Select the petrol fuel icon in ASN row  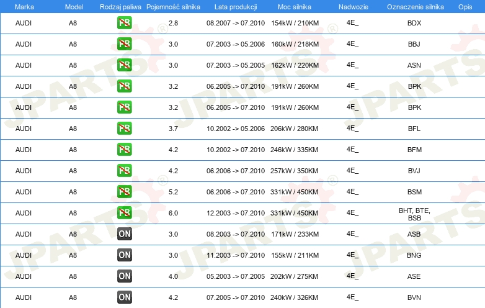[x=124, y=65]
